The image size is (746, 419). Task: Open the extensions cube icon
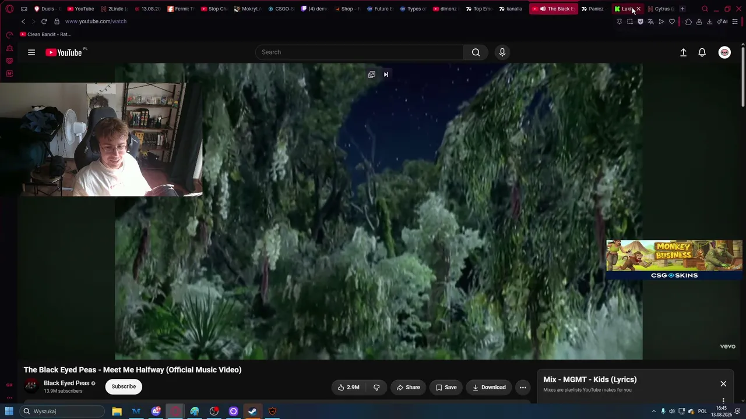pos(688,22)
